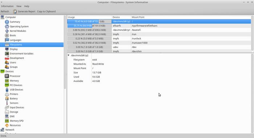
Task: Open the window menu in title bar corner
Action: pos(1,2)
